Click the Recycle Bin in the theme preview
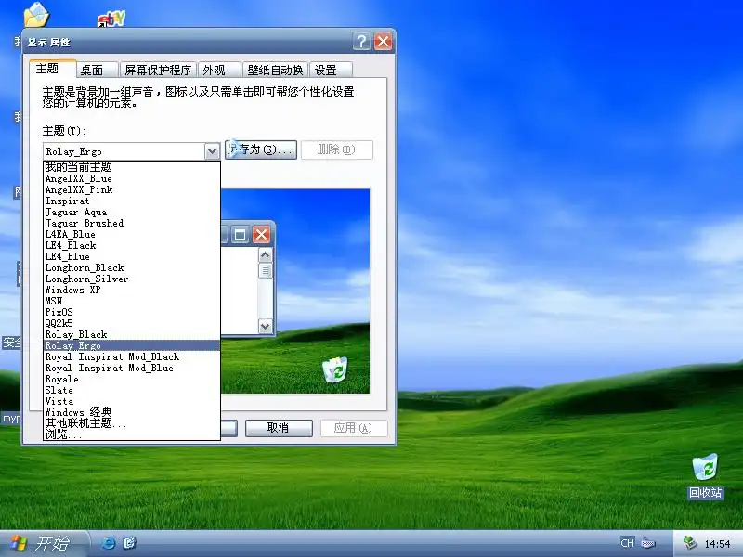 point(335,369)
